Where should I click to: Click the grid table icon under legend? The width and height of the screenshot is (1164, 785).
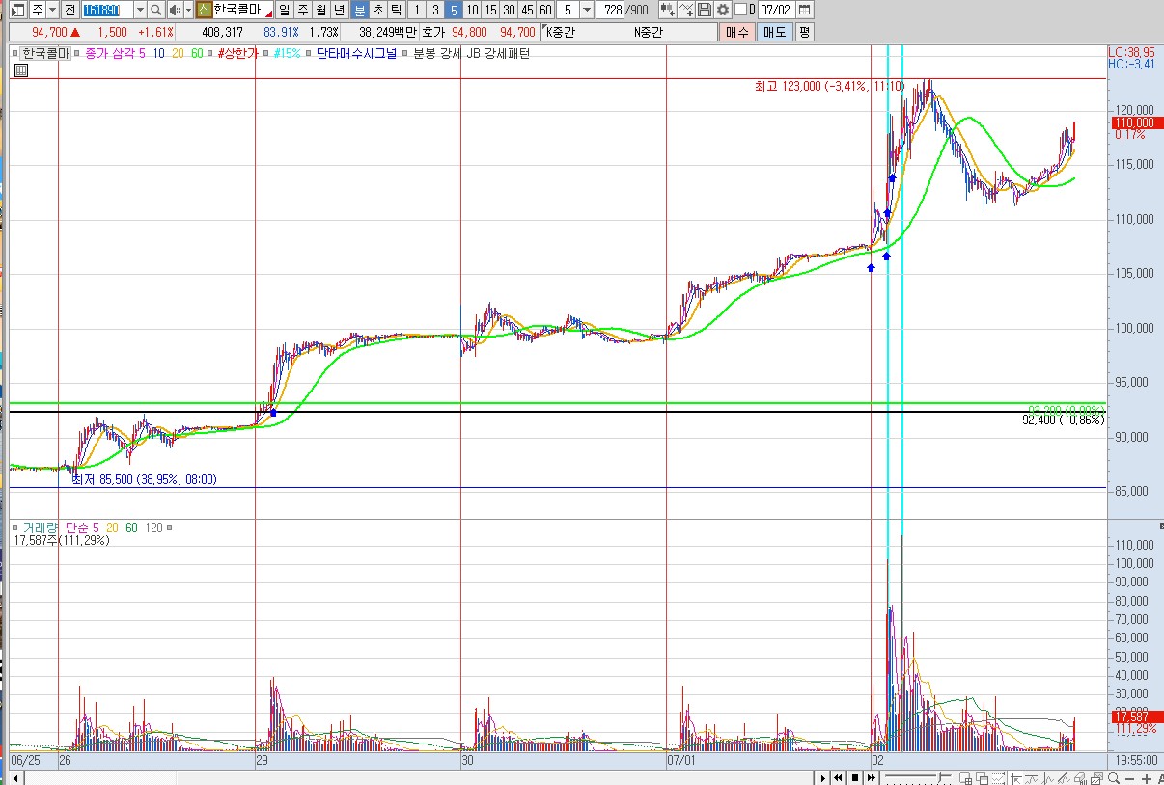21,70
